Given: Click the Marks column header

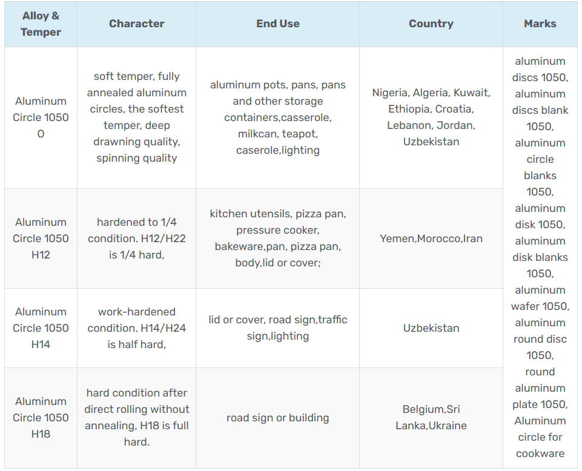Looking at the screenshot, I should click(540, 24).
